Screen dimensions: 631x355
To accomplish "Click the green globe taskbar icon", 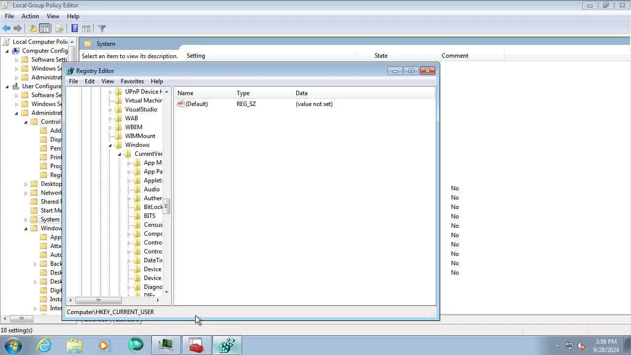I will pyautogui.click(x=135, y=345).
